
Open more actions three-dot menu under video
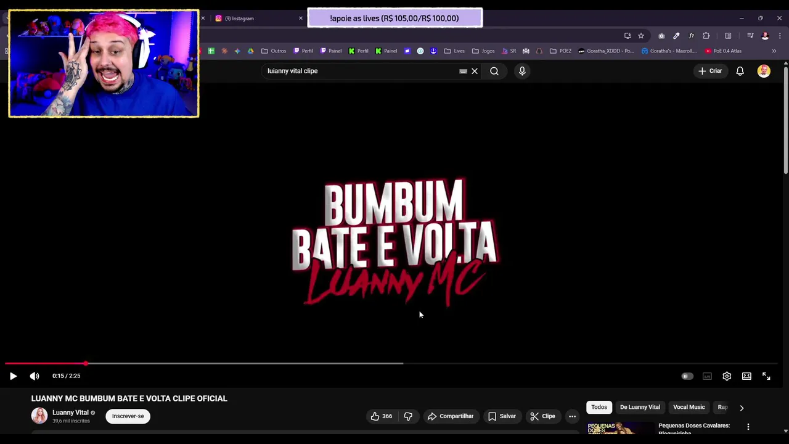[572, 416]
